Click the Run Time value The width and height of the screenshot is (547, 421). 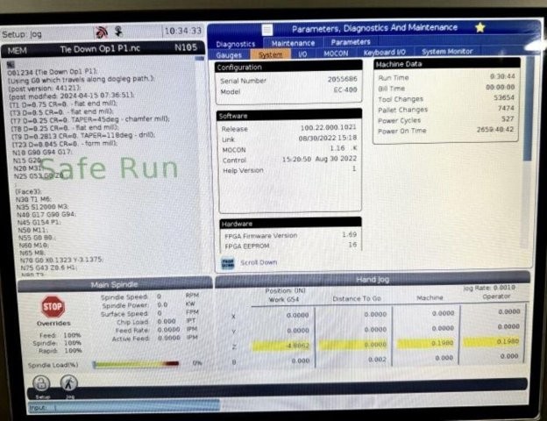(x=502, y=76)
